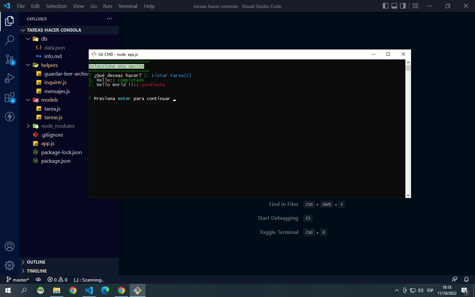Open the Extensions view with 4 updates
Viewport: 475px width, 297px height.
(x=10, y=97)
